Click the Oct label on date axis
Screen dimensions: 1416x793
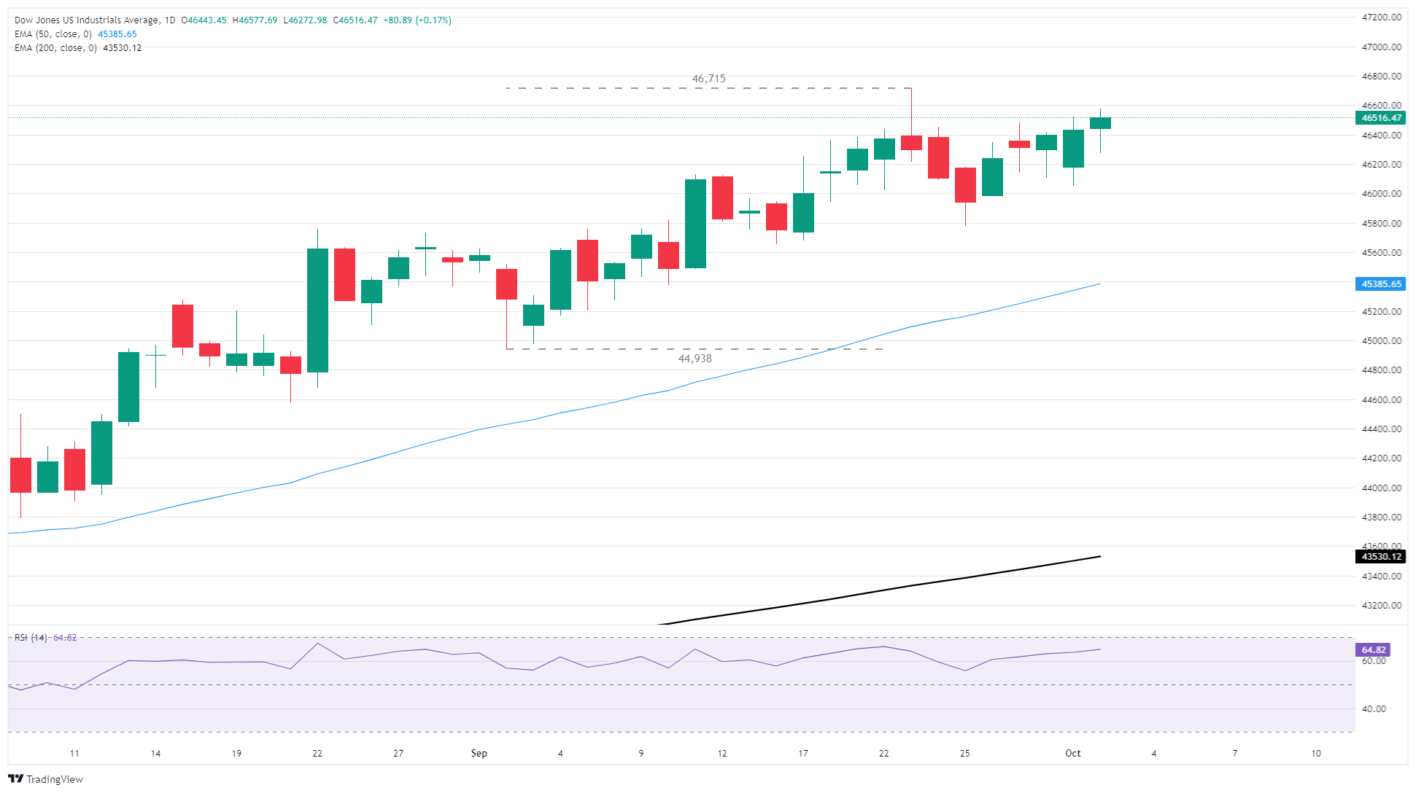[x=1072, y=753]
